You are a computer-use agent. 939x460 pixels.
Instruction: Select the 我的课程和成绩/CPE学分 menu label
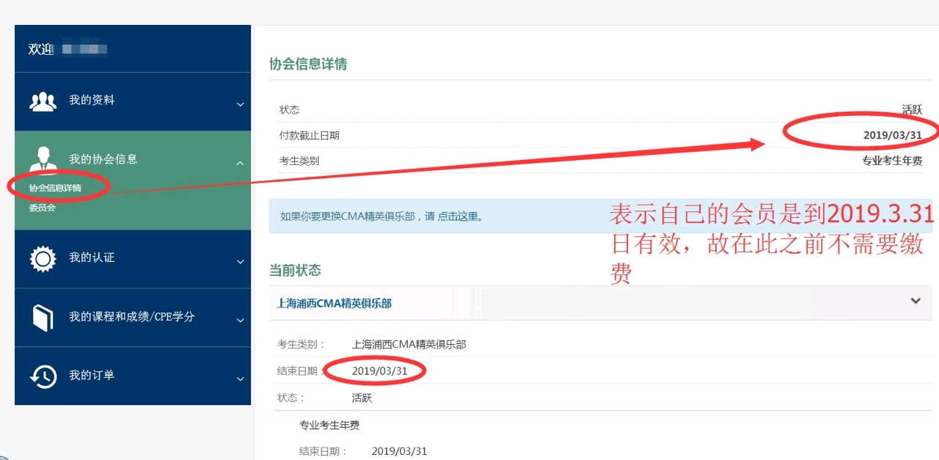tap(131, 317)
